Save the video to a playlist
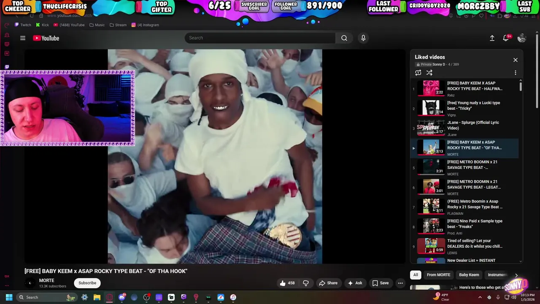This screenshot has width=540, height=304. click(x=380, y=283)
